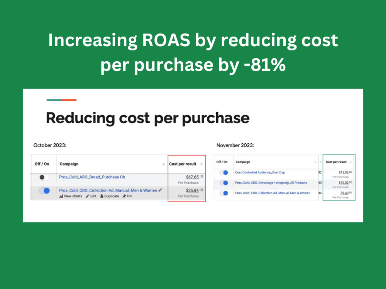Disable Cost Controlled Audience_Cost Cap campaign toggle
Image resolution: width=386 pixels, height=289 pixels.
coord(224,173)
